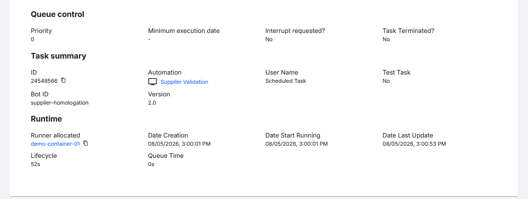528x199 pixels.
Task: Select the task ID value 24548566
Action: [44, 81]
